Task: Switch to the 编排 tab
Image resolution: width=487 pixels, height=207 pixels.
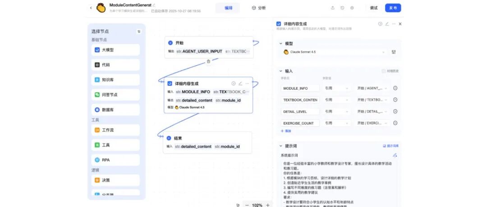Action: (228, 8)
